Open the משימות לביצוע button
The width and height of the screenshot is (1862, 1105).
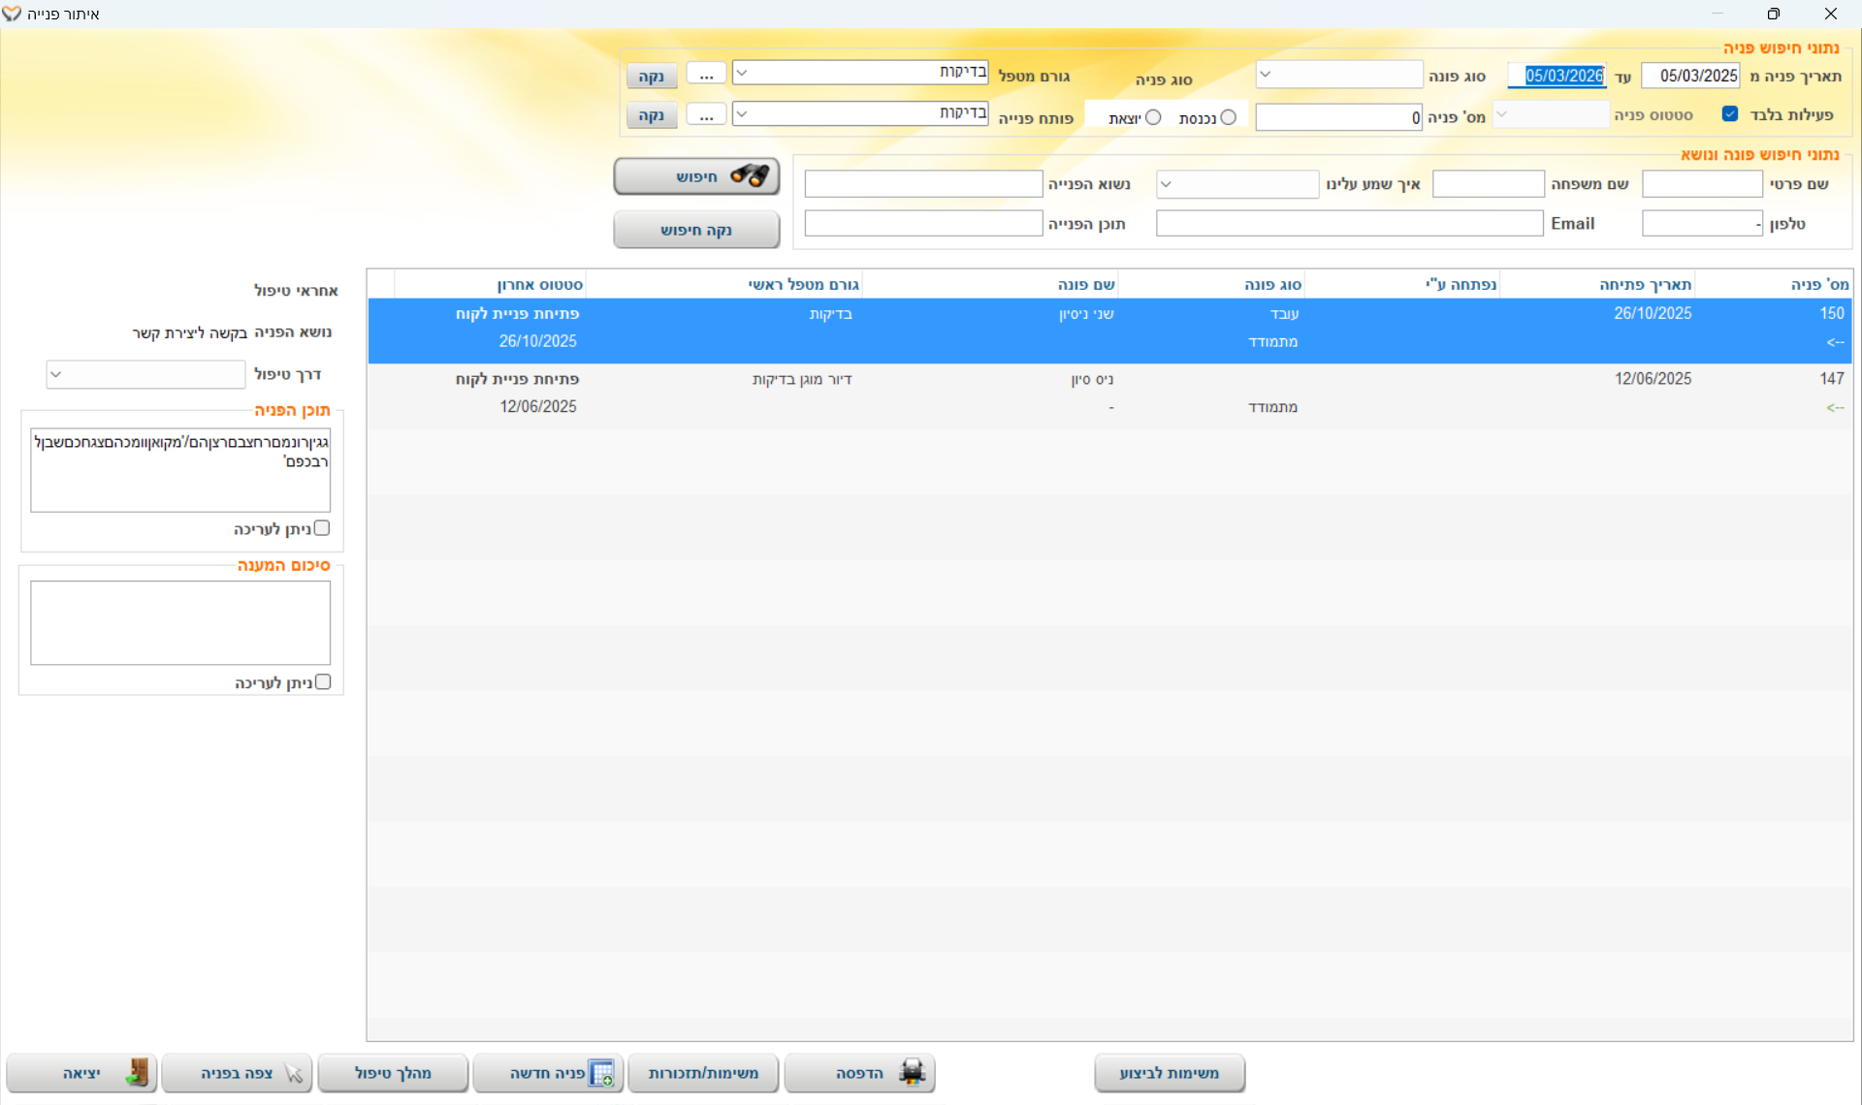(1169, 1073)
